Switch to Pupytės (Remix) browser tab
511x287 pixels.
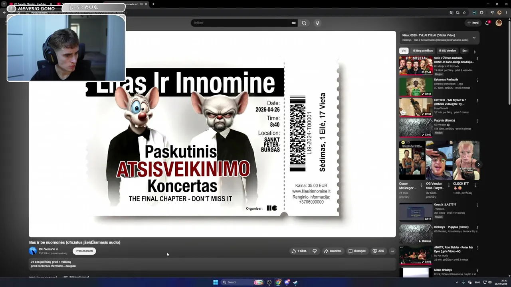(x=31, y=4)
